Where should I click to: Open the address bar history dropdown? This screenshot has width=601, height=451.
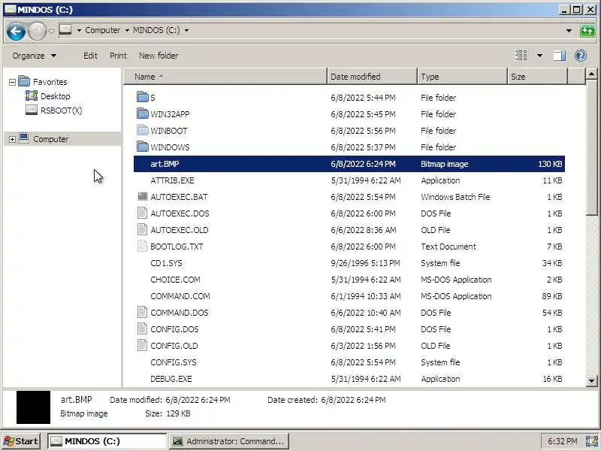pos(569,31)
